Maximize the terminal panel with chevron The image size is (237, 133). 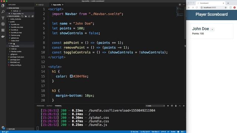click(180, 106)
